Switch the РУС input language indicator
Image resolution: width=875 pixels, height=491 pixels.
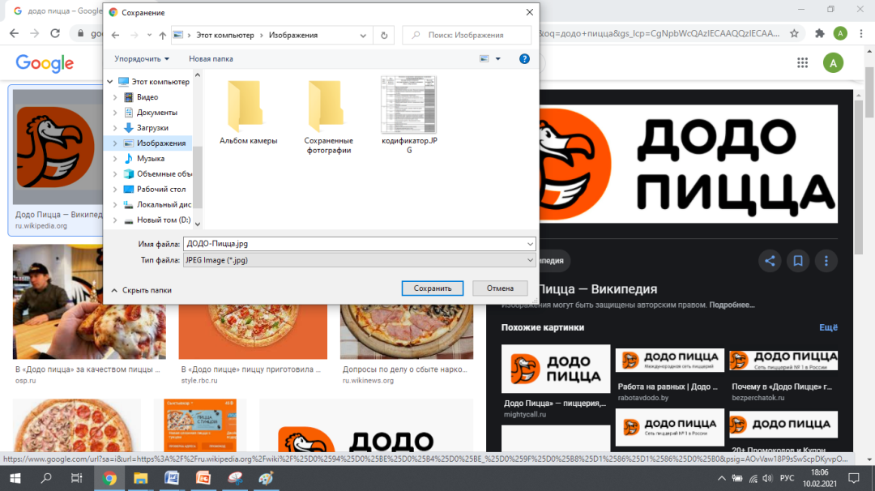[787, 478]
